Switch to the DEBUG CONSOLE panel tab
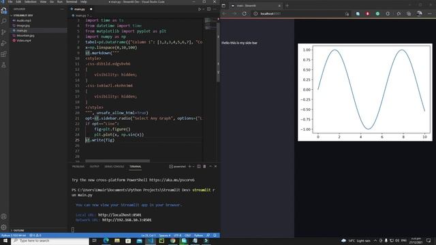This screenshot has width=436, height=245. [x=114, y=166]
